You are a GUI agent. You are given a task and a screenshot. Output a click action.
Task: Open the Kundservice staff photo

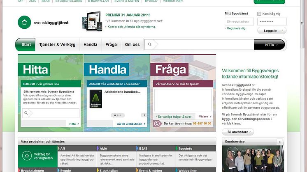tap(253, 159)
